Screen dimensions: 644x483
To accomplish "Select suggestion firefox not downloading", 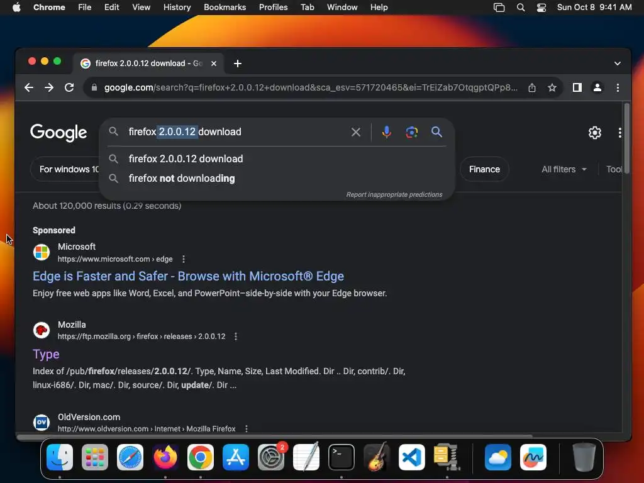I will coord(277,179).
